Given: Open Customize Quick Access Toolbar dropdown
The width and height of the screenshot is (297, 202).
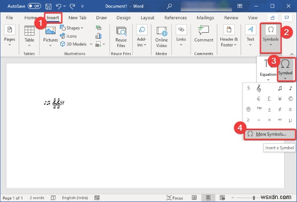Looking at the screenshot, I should pos(82,6).
